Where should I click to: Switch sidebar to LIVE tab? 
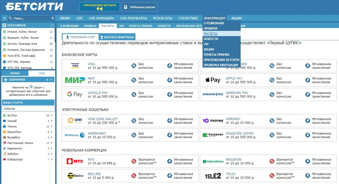[x=42, y=73]
